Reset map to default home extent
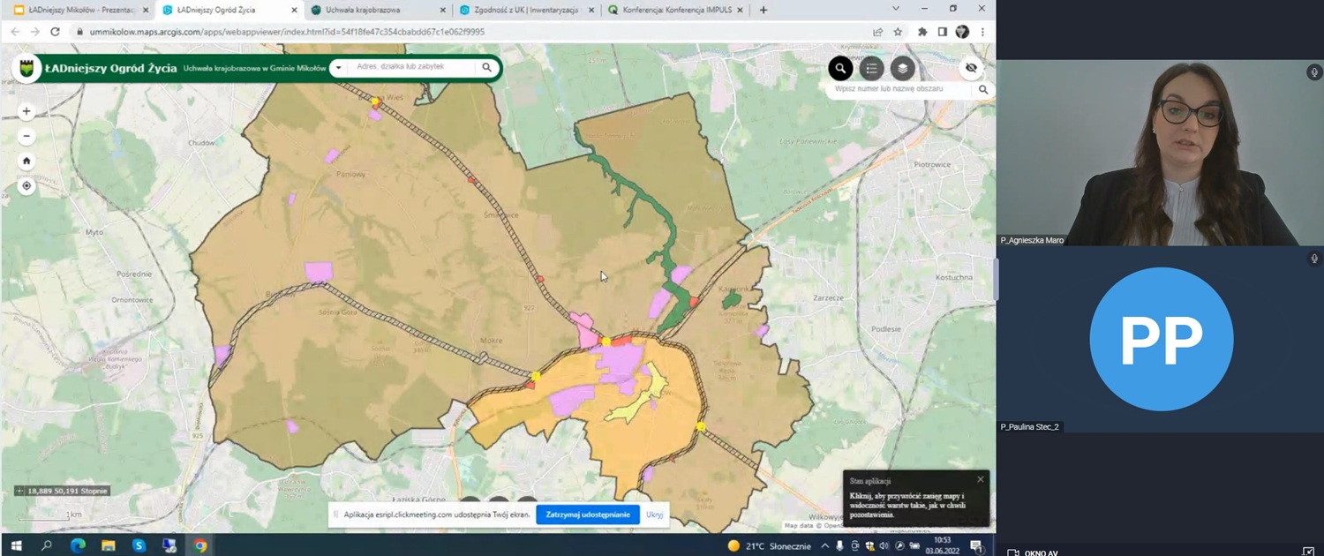Screen dimensions: 1324x556 [26, 161]
